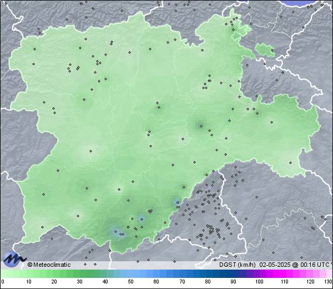
Task: Click the ©Meteoclimatic copyright text
Action: tap(49, 265)
